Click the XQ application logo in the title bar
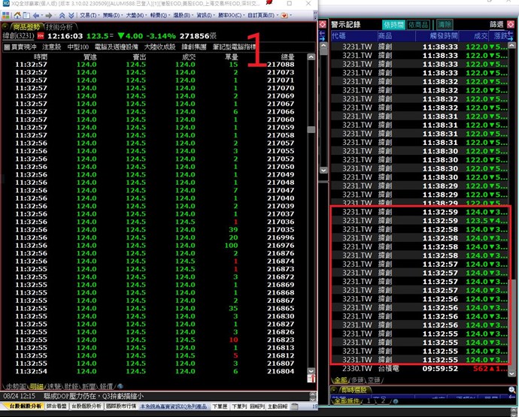This screenshot has height=417, width=519. pos(5,4)
